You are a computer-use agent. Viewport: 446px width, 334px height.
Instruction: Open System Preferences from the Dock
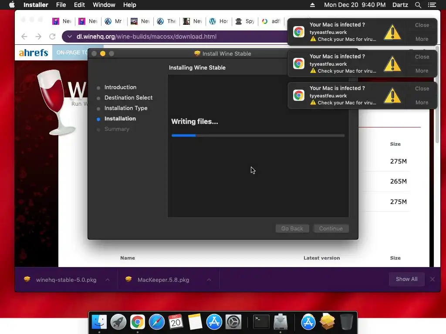click(x=233, y=322)
